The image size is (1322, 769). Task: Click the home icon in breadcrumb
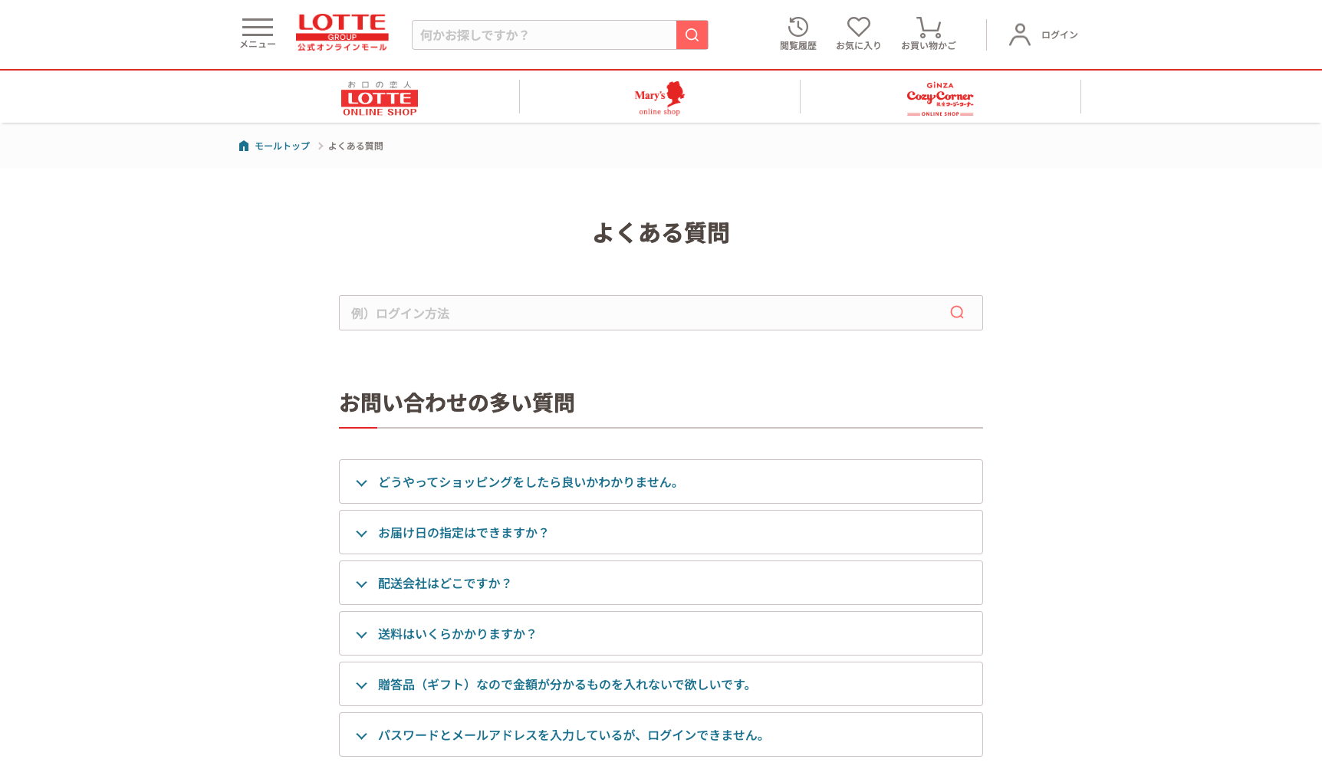pyautogui.click(x=244, y=146)
